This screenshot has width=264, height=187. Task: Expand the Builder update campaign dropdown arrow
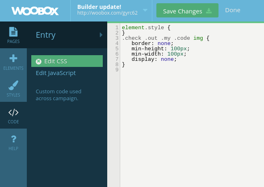145,10
